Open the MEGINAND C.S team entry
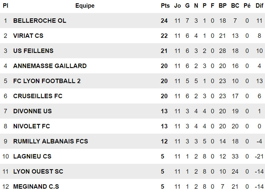Image resolution: width=265 pixels, height=194 pixels. tap(36, 187)
